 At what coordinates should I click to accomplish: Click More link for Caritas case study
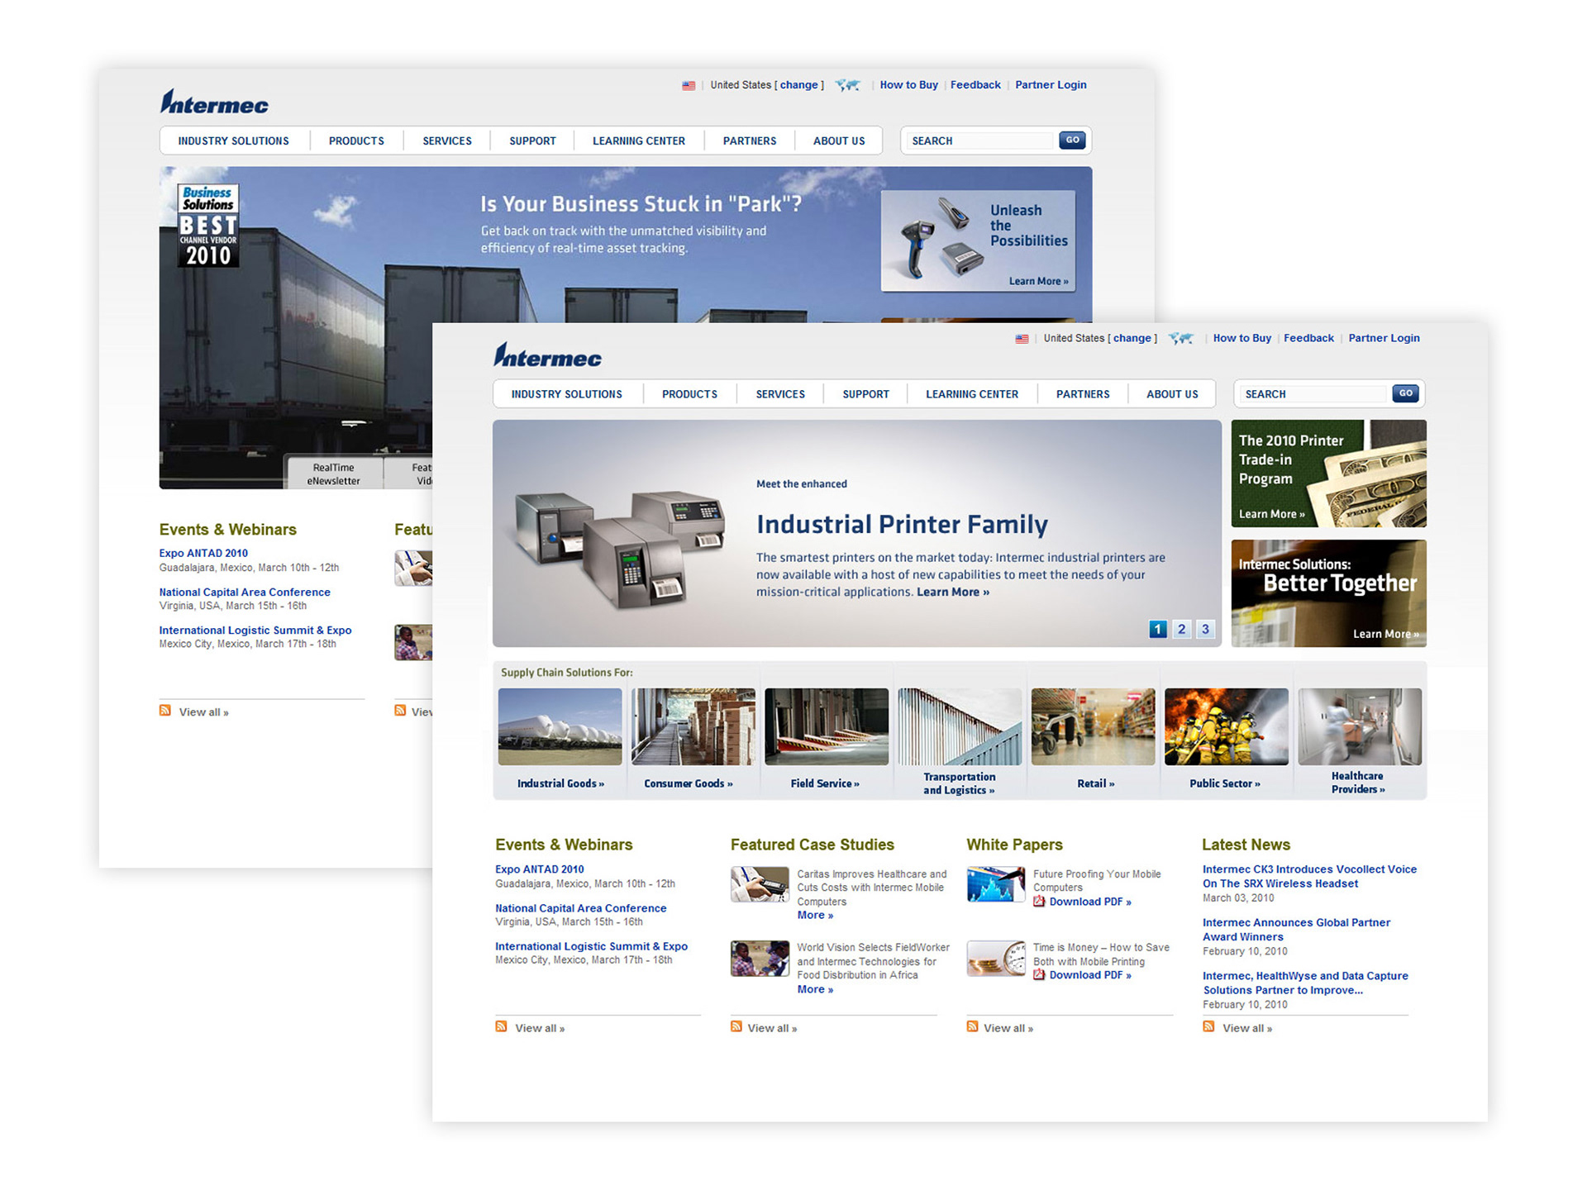click(815, 916)
